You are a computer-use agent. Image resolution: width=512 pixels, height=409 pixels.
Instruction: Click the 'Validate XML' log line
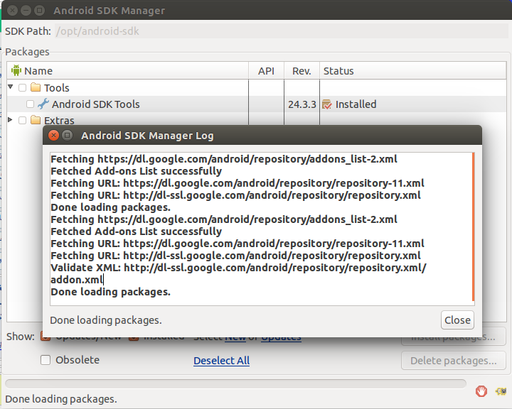238,268
